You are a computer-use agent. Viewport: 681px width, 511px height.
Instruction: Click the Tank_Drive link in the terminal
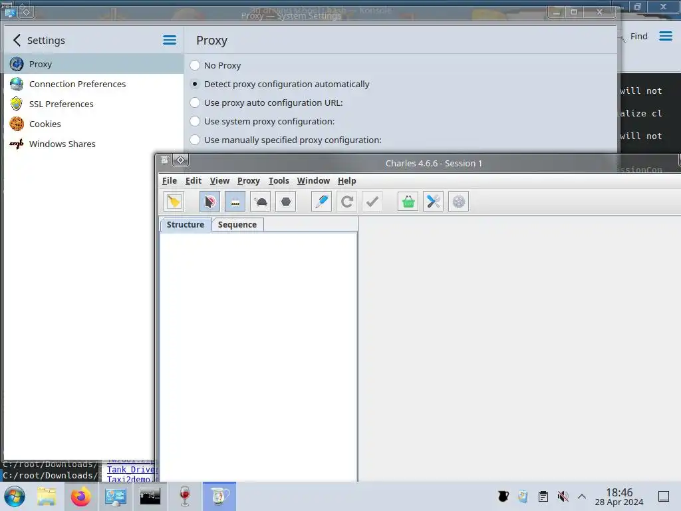[132, 469]
